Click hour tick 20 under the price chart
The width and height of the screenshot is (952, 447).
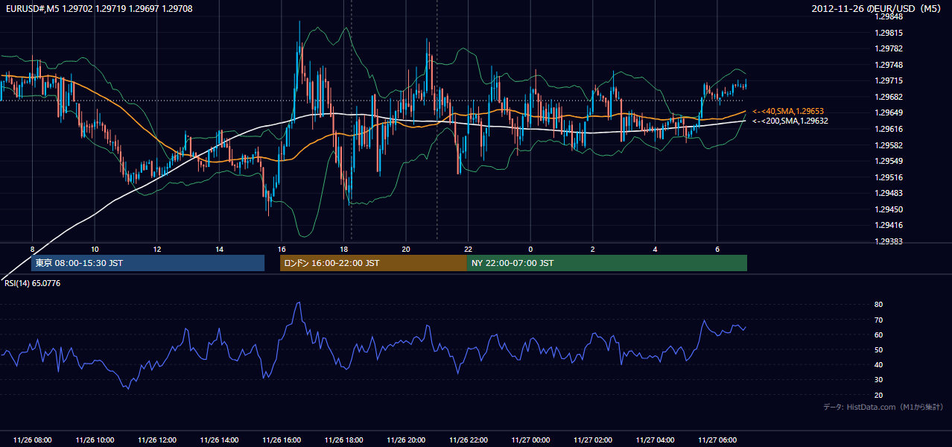(405, 249)
